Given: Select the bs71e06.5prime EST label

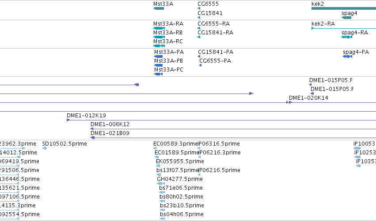Looking at the screenshot, I should 181,188.
